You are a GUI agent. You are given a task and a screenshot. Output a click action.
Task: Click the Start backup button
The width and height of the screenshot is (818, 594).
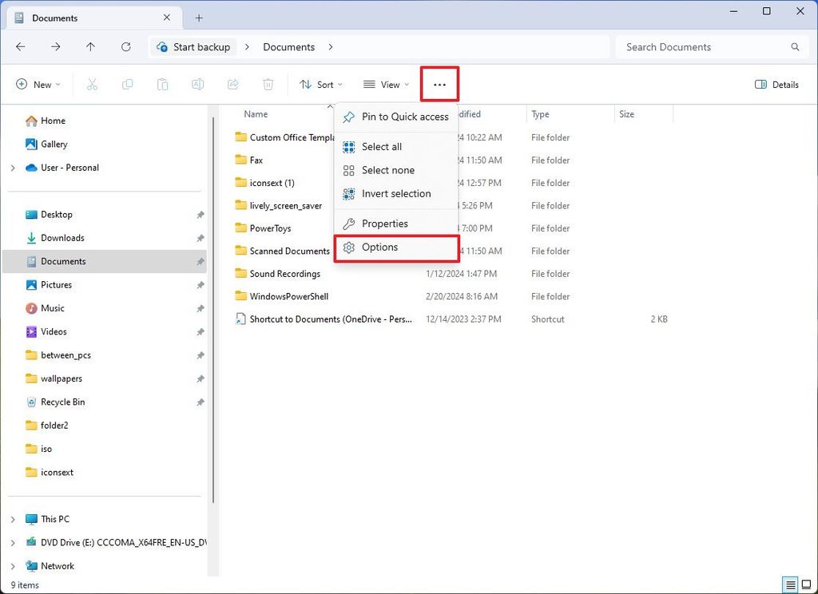tap(193, 46)
